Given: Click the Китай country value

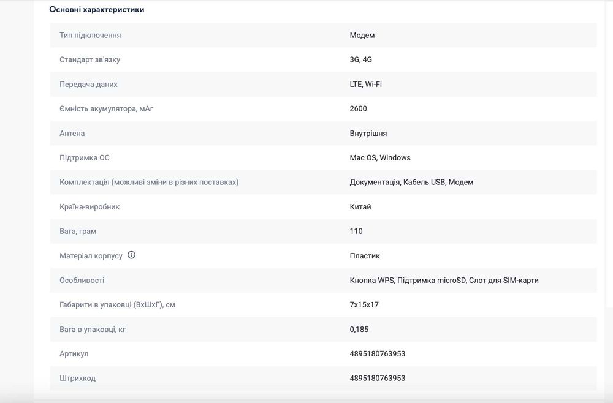Looking at the screenshot, I should coord(360,207).
